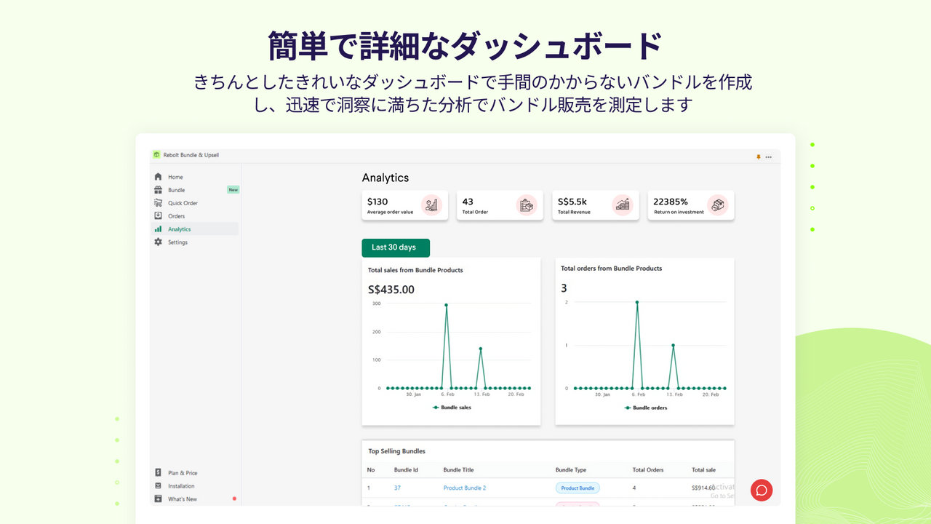Click the Return on investment icon
This screenshot has height=524, width=931.
718,205
